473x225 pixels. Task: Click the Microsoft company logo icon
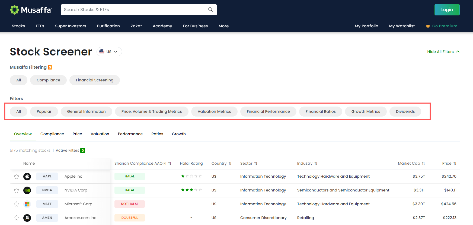pos(27,204)
